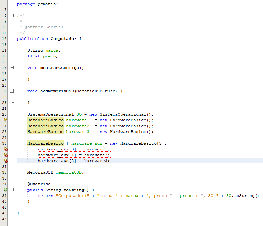Image resolution: width=263 pixels, height=226 pixels.
Task: Click the underlined hardware_aux[0] assignment
Action: [x=74, y=149]
